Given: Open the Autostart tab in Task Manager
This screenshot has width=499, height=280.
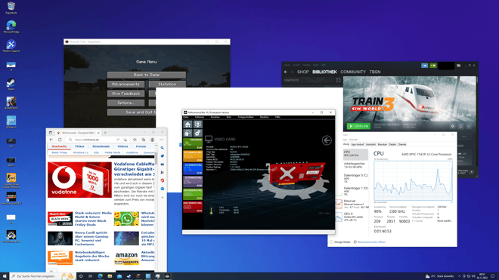Looking at the screenshot, I should click(370, 144).
